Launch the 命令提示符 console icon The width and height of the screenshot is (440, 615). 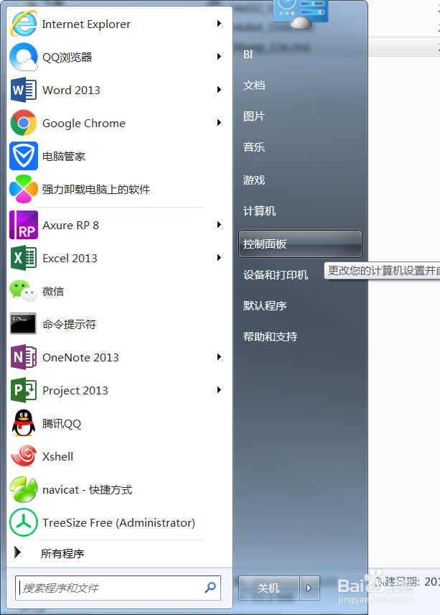[24, 323]
